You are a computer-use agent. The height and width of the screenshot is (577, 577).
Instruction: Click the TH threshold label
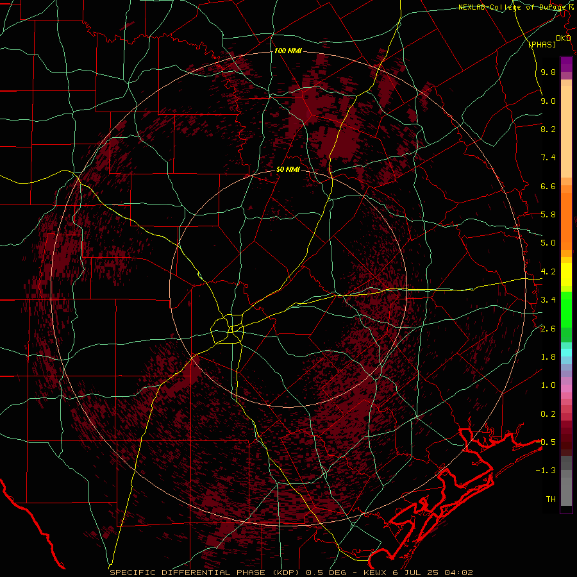[x=551, y=499]
